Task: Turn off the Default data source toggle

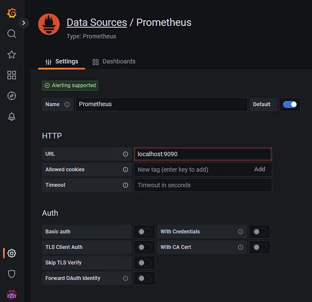Action: pyautogui.click(x=290, y=105)
